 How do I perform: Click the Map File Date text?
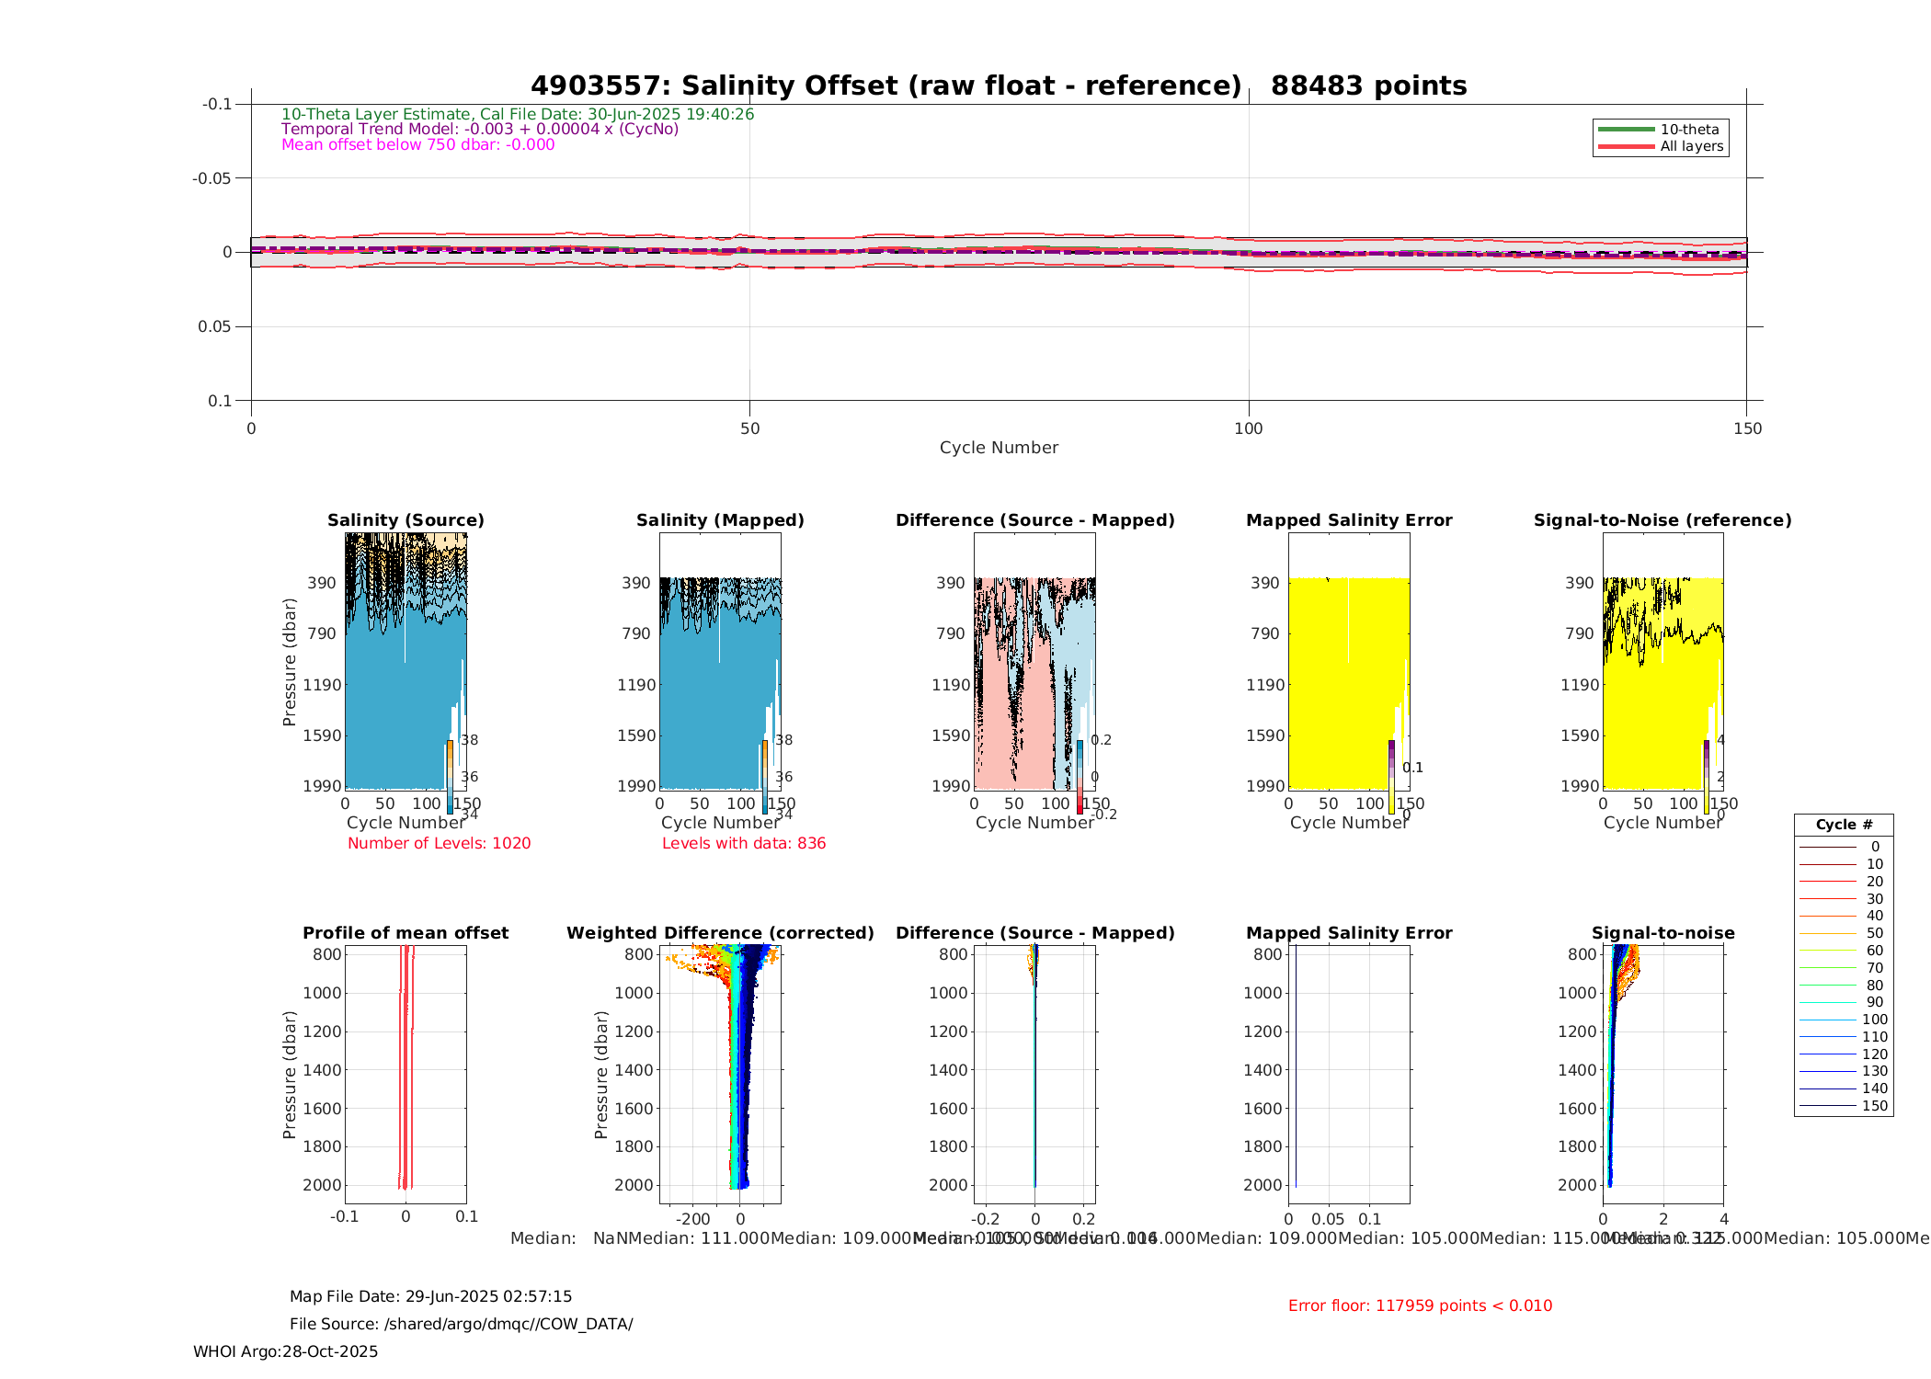[430, 1296]
